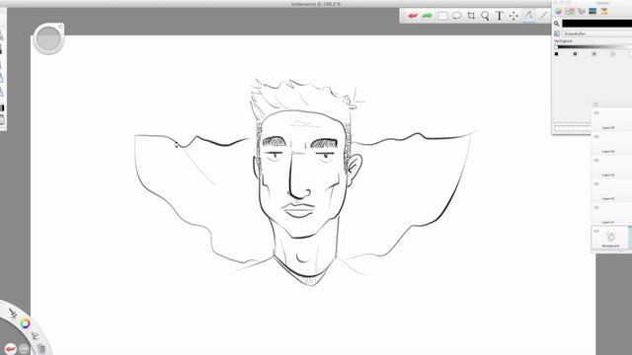Viewport: 632px width, 355px height.
Task: Adjust the Helligkeit brightness slider
Action: pyautogui.click(x=593, y=46)
